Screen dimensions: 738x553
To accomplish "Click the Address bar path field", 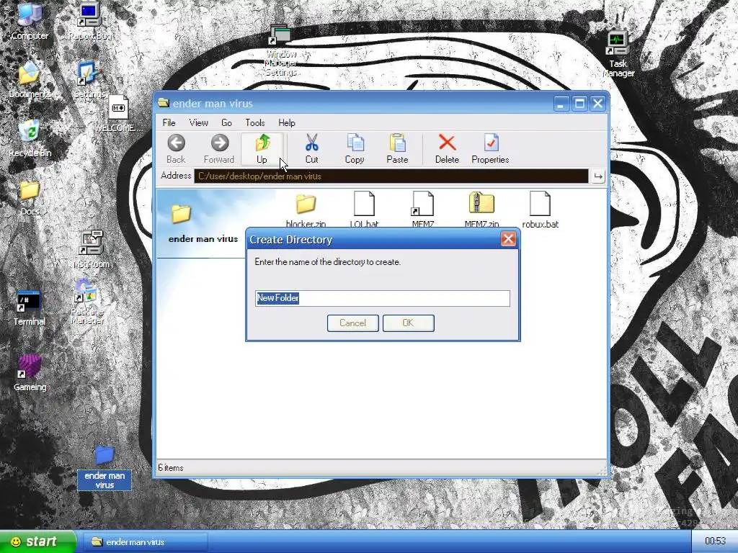I will tap(391, 176).
